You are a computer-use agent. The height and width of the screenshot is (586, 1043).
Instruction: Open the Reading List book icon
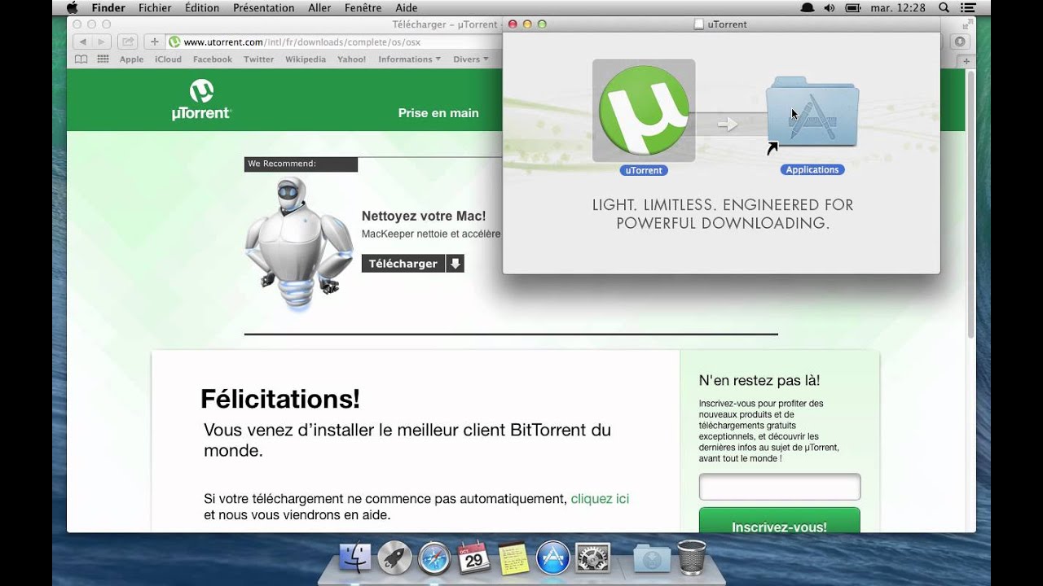pyautogui.click(x=81, y=59)
